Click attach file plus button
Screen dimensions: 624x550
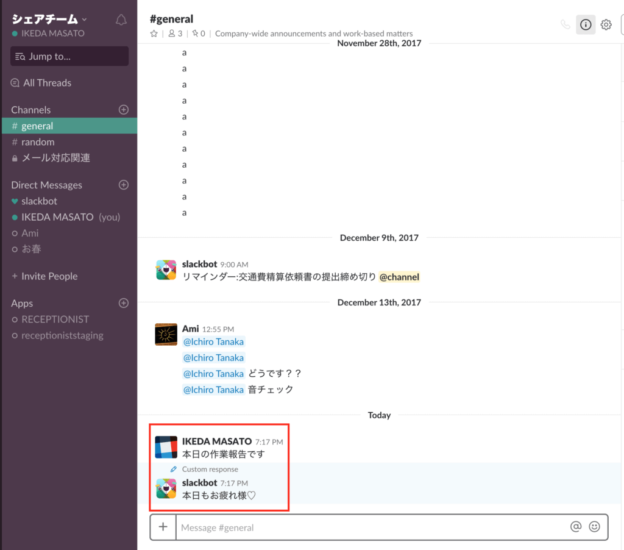163,527
